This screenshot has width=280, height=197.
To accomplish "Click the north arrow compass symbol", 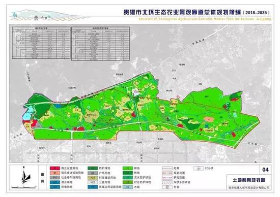I will 24,175.
